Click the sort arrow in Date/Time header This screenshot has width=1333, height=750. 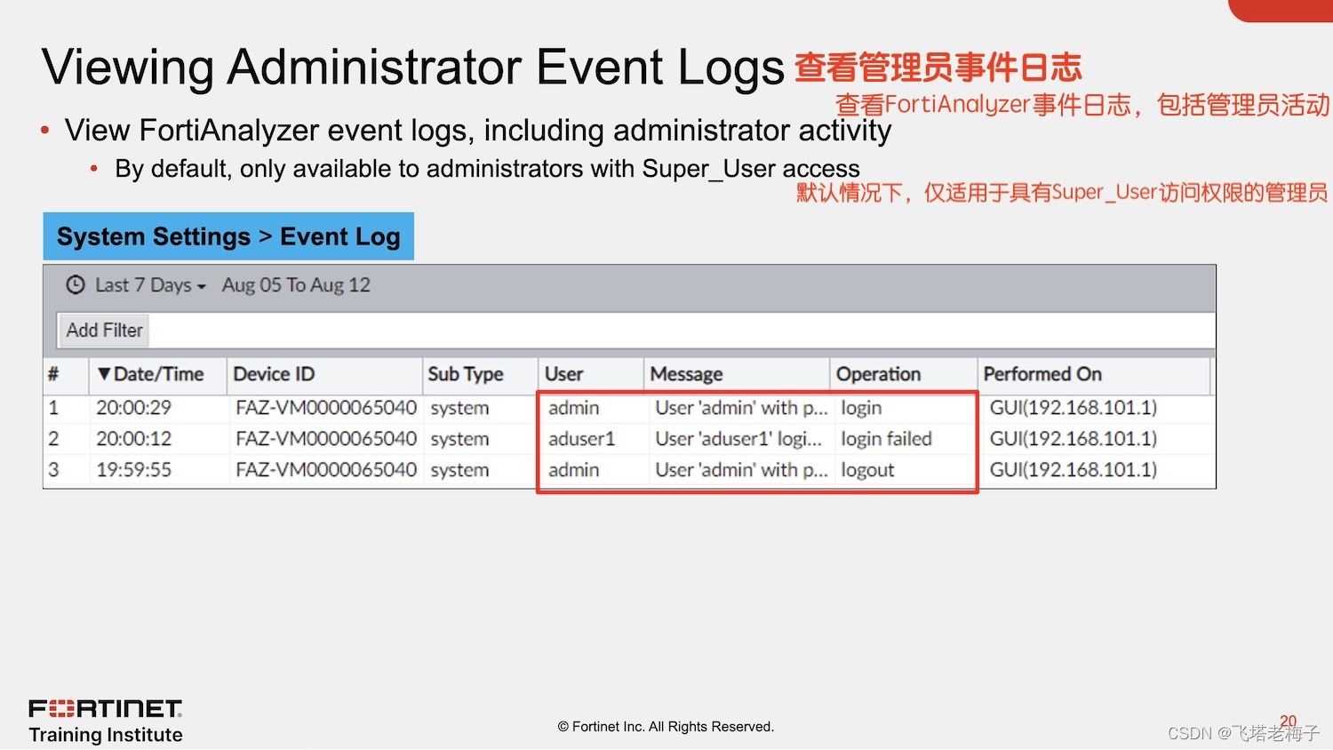(104, 374)
